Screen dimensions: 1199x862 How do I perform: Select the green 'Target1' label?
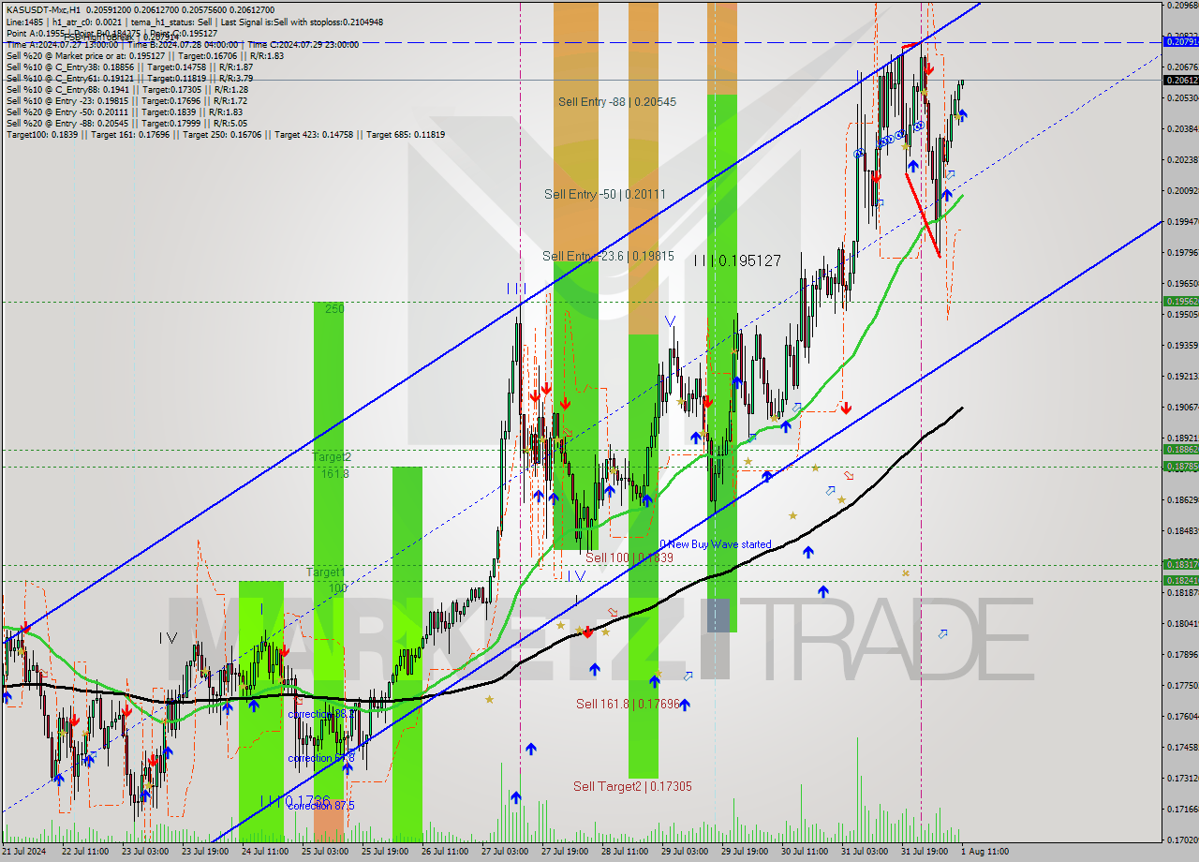pos(326,572)
